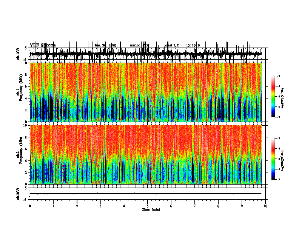
Task: Click time axis tick label '4'
Action: click(x=124, y=206)
